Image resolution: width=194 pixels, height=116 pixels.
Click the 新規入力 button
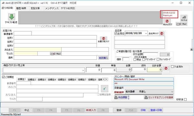click(91, 110)
